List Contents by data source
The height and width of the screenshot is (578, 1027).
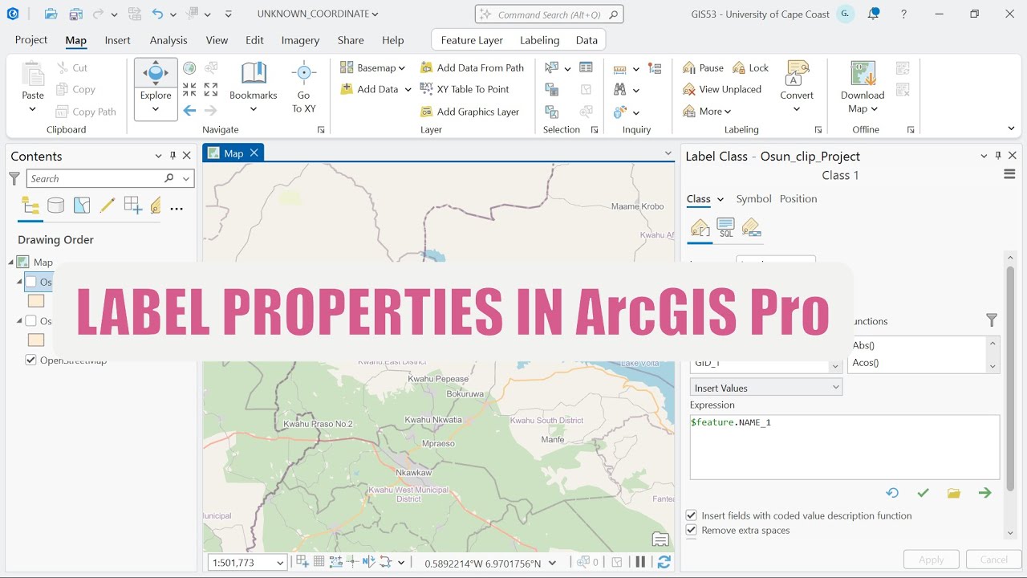(x=55, y=206)
